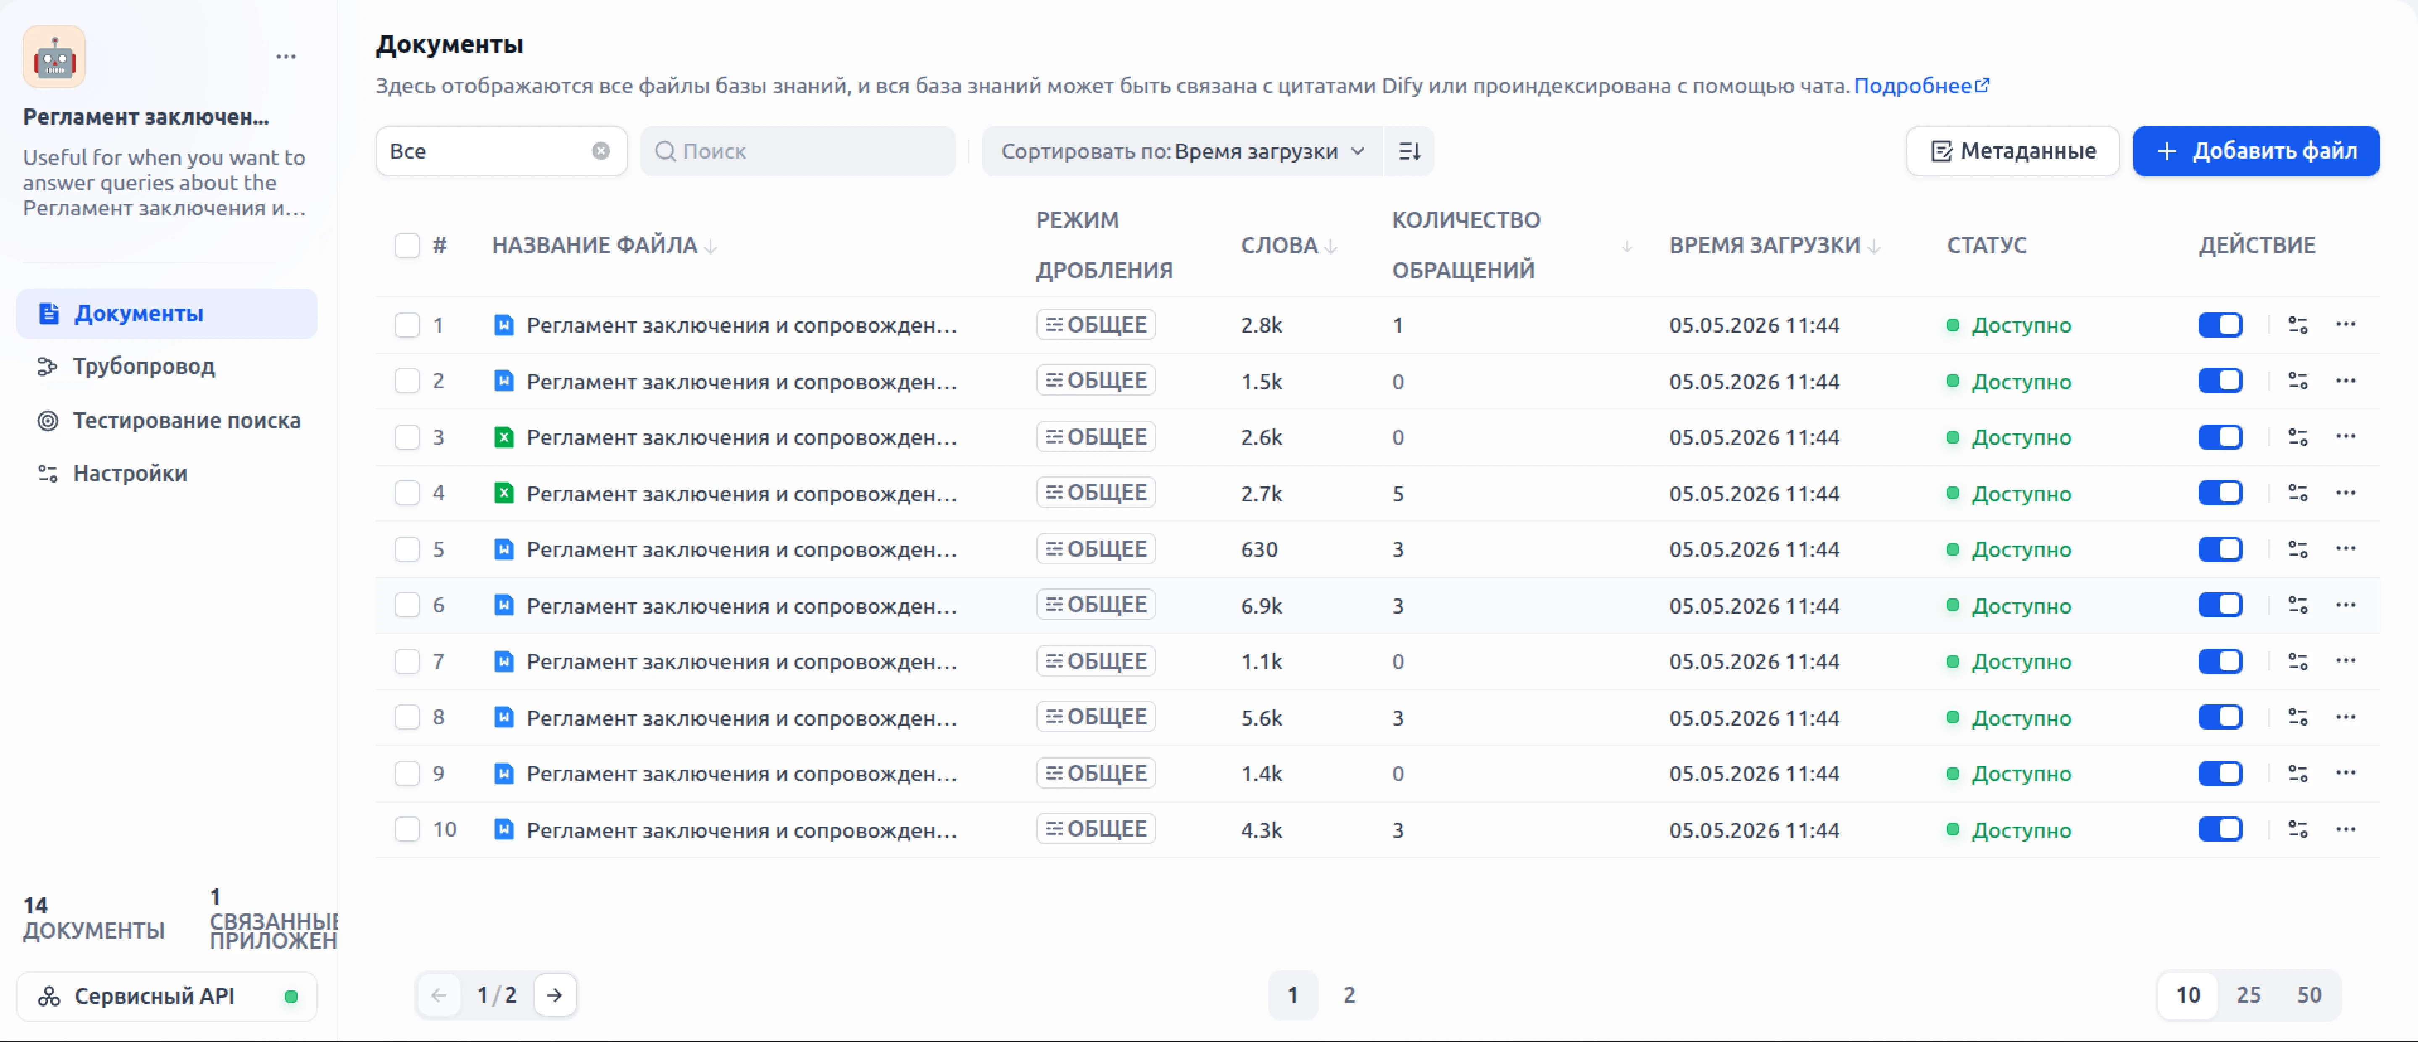Clear the 'Все' filter with the x icon
Image resolution: width=2418 pixels, height=1042 pixels.
[601, 151]
